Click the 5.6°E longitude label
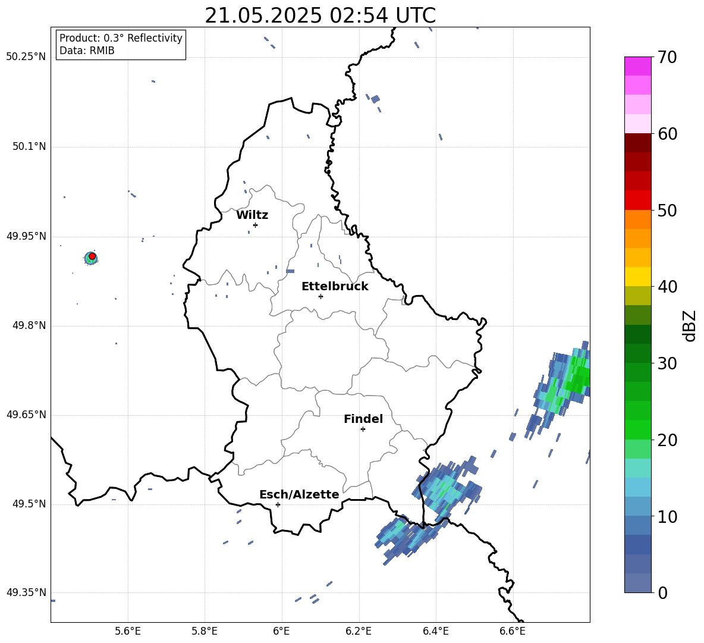Image resolution: width=704 pixels, height=643 pixels. [x=128, y=631]
